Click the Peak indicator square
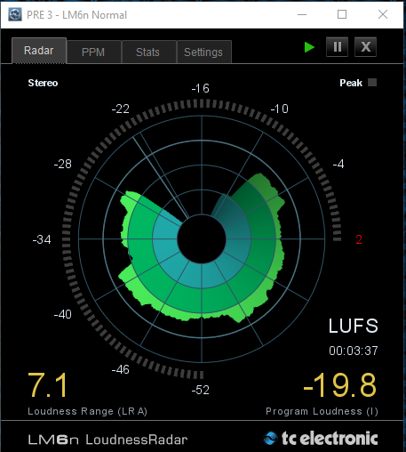 tap(372, 82)
